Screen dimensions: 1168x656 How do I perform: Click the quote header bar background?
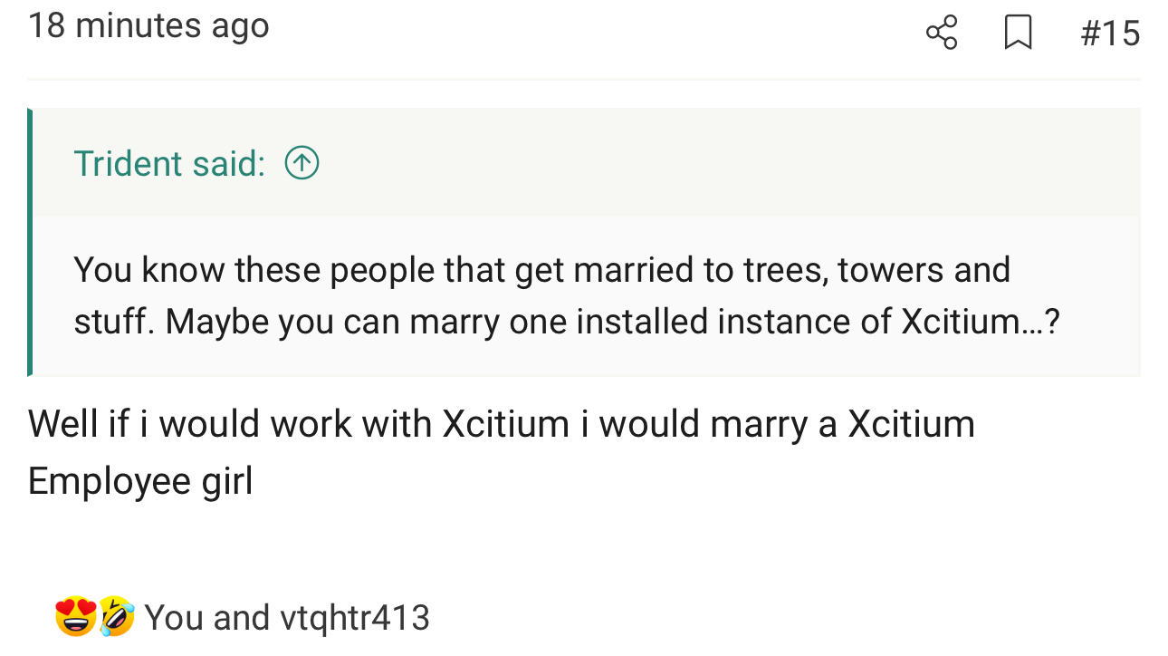[x=724, y=163]
